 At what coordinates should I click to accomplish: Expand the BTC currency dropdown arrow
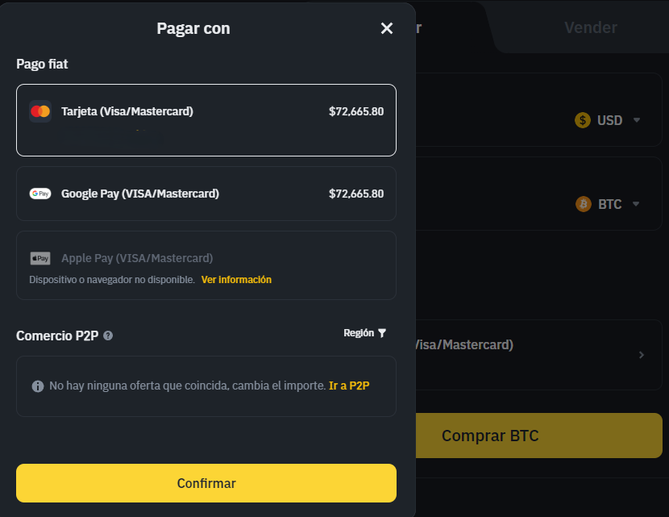tap(636, 204)
